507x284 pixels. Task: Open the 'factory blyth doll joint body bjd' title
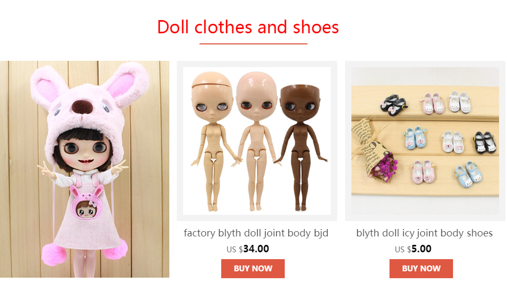[x=256, y=233]
